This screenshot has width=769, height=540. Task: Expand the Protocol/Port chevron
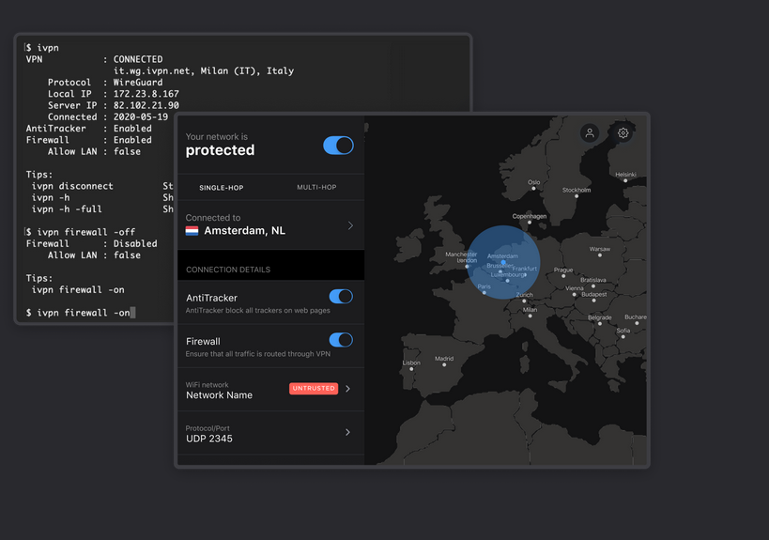347,432
